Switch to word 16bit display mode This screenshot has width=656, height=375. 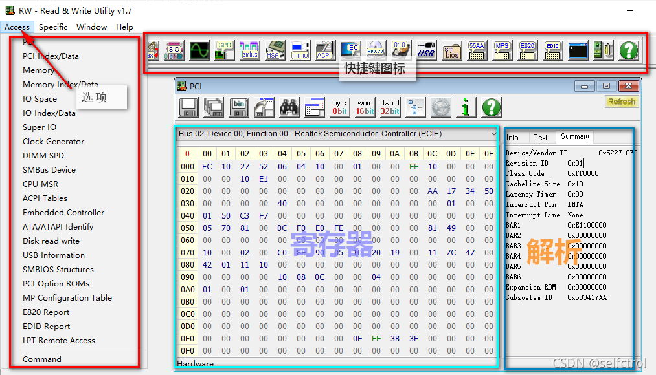click(x=364, y=107)
